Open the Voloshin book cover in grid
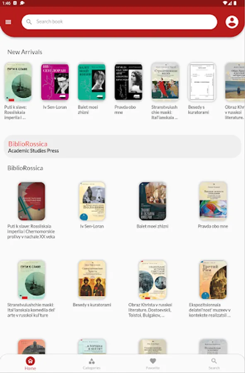 point(92,201)
